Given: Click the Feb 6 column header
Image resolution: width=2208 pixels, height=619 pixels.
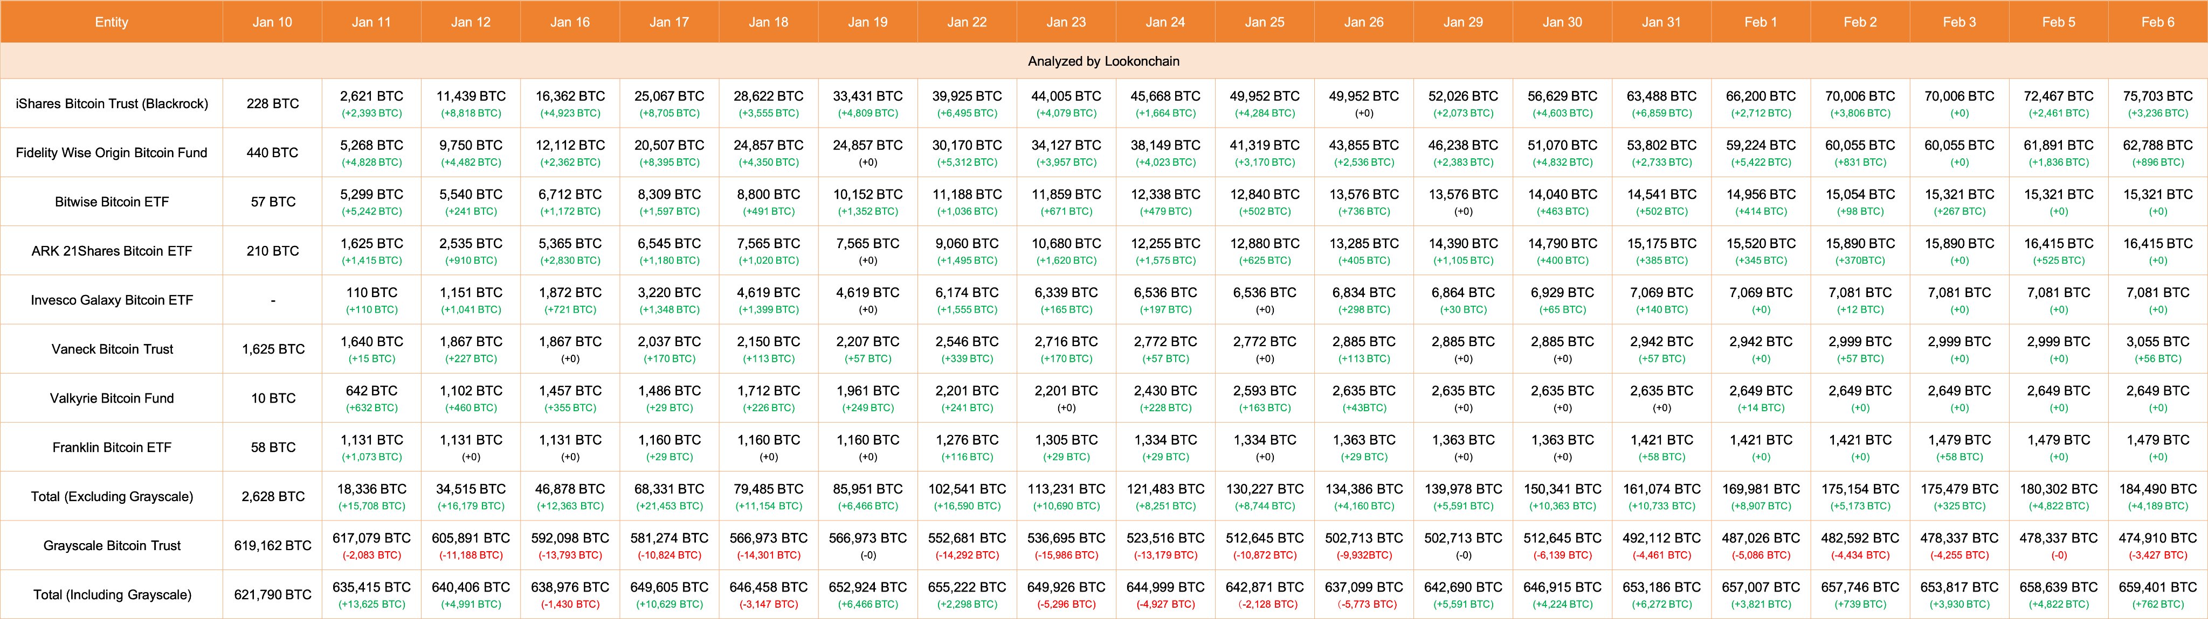Looking at the screenshot, I should coord(2157,22).
